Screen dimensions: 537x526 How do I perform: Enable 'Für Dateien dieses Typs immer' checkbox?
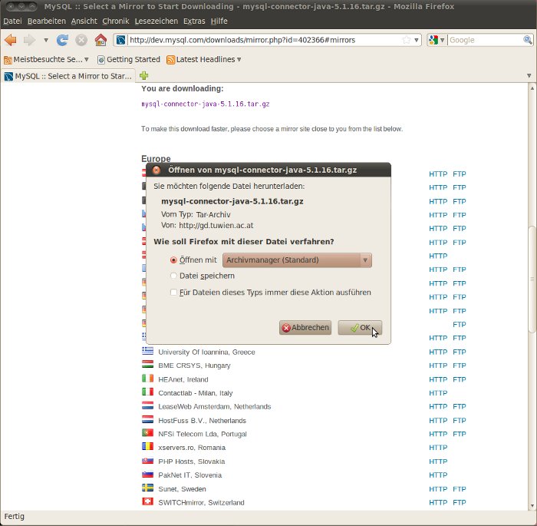point(173,293)
